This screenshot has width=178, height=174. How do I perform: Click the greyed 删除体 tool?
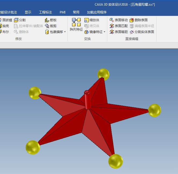point(21,32)
